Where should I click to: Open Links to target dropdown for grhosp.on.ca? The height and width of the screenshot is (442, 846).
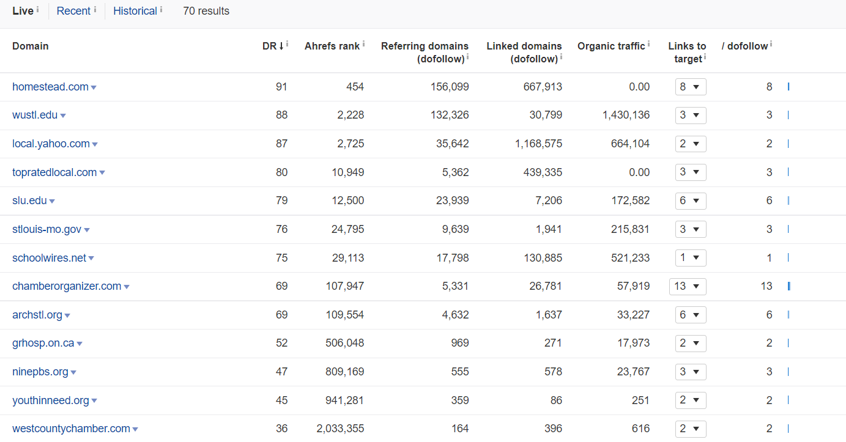[x=691, y=343]
